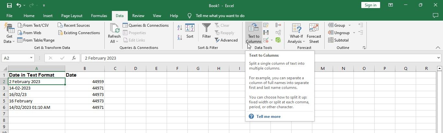Click the Text to Columns icon
This screenshot has width=443, height=133.
pos(253,33)
